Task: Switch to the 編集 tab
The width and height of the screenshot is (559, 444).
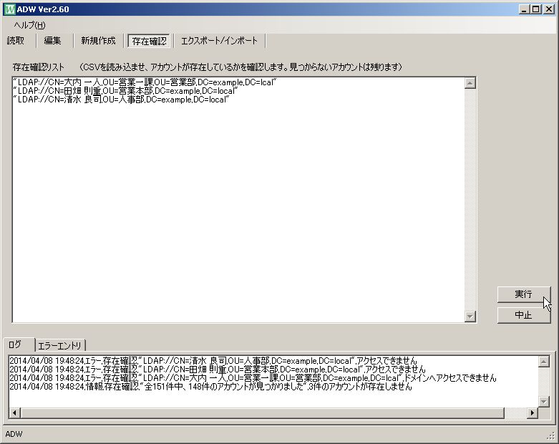Action: (x=53, y=41)
